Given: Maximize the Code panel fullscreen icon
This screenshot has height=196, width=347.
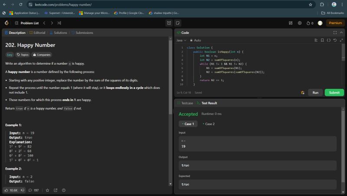Looking at the screenshot, I should 335,33.
